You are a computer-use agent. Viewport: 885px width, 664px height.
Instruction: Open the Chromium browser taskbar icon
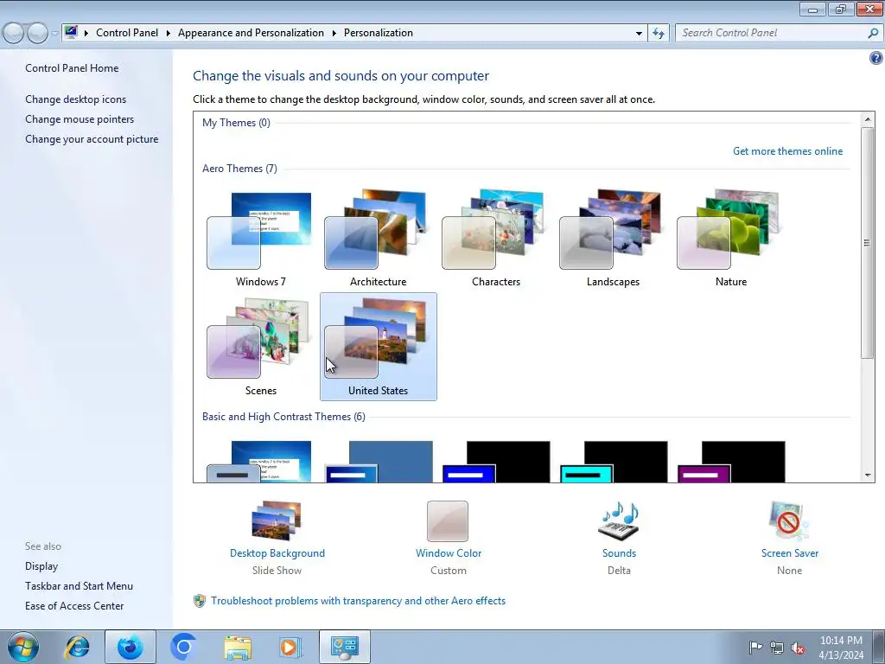point(183,647)
